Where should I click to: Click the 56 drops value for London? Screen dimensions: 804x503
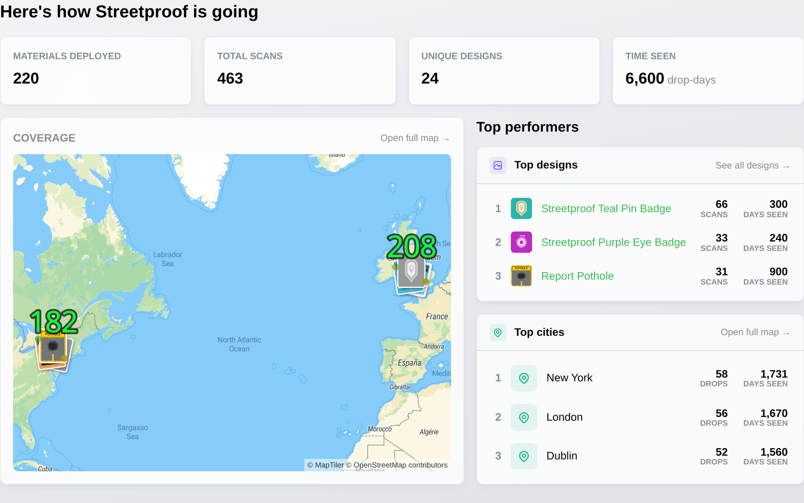click(x=722, y=413)
